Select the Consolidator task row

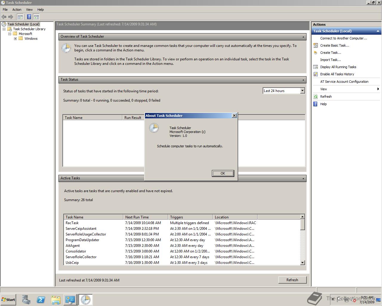[182, 251]
